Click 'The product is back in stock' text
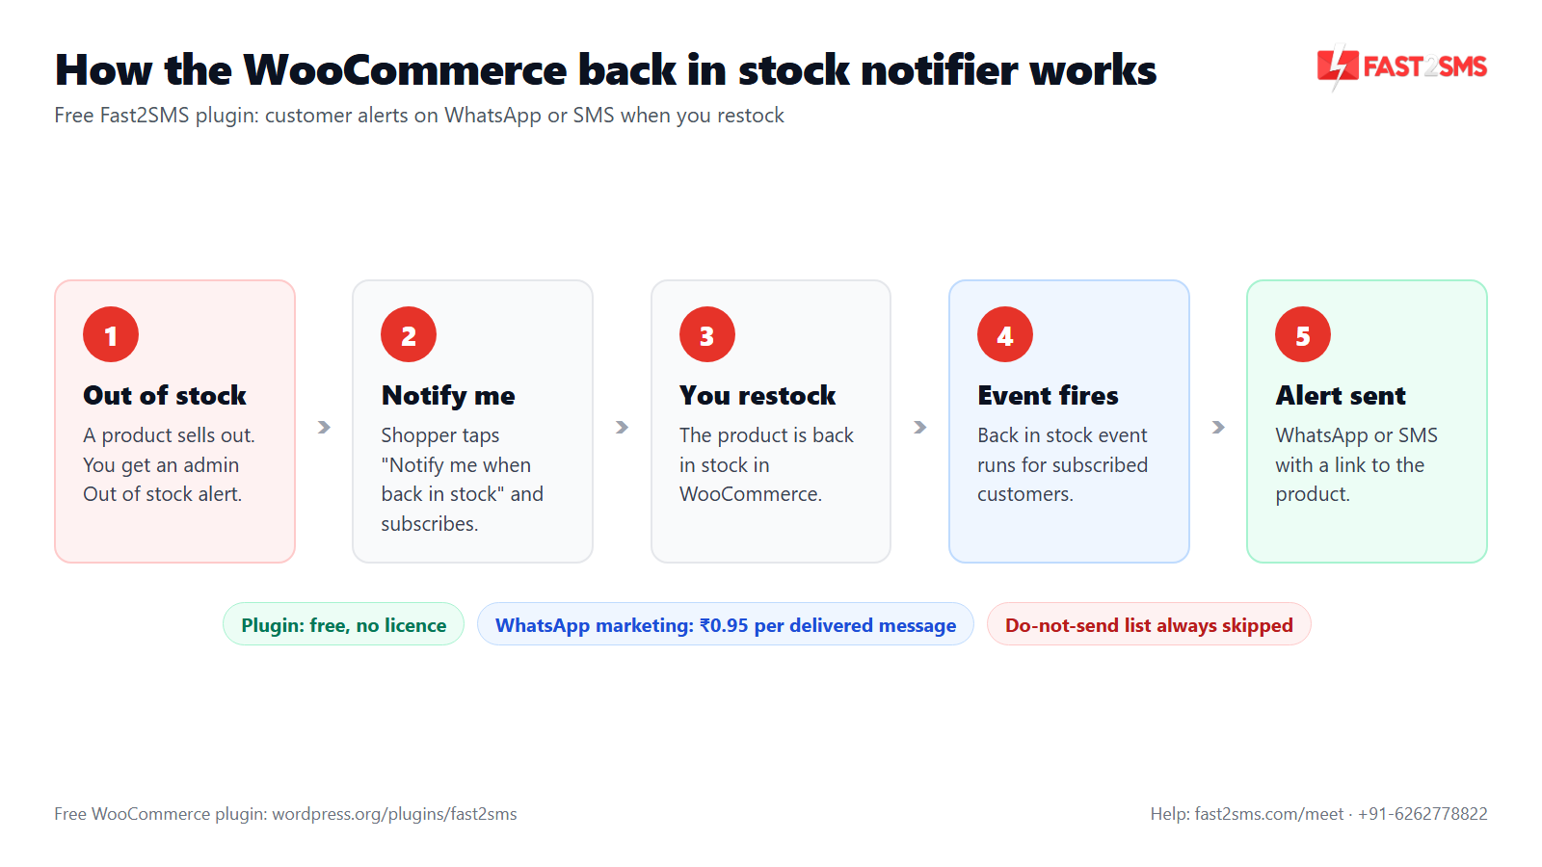 (x=766, y=464)
